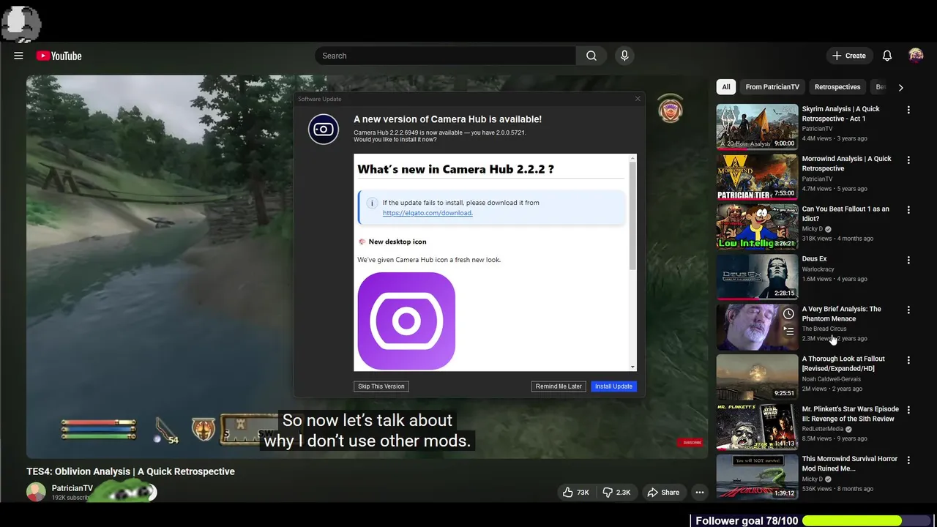This screenshot has height=527, width=937.
Task: Close the Software Update dialog
Action: pos(638,99)
